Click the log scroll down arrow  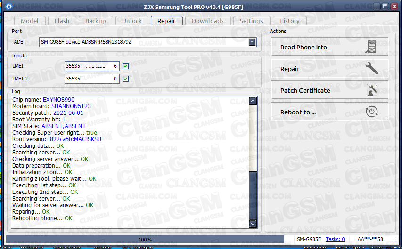253,224
